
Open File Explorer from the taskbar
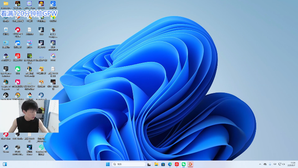pyautogui.click(x=156, y=164)
